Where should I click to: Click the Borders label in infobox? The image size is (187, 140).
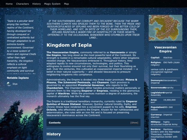coord(155,129)
